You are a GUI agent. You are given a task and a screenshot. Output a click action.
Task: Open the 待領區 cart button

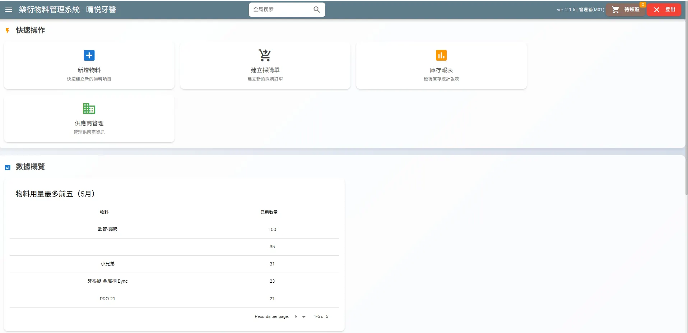click(626, 10)
